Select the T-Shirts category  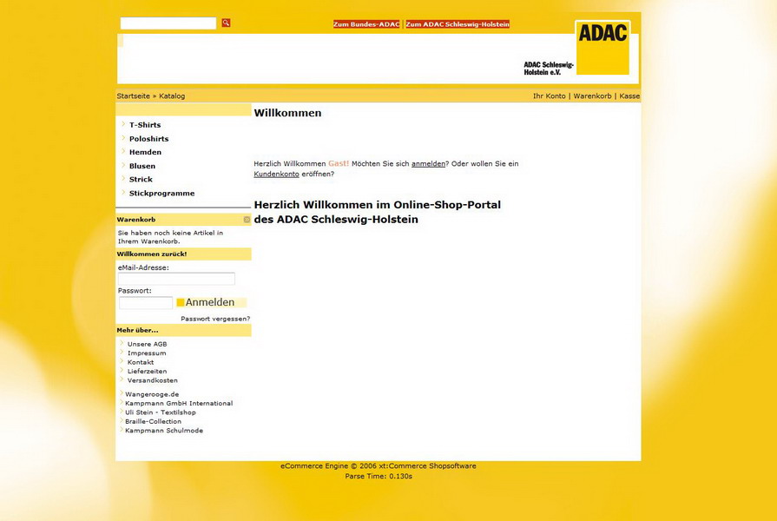tap(145, 125)
